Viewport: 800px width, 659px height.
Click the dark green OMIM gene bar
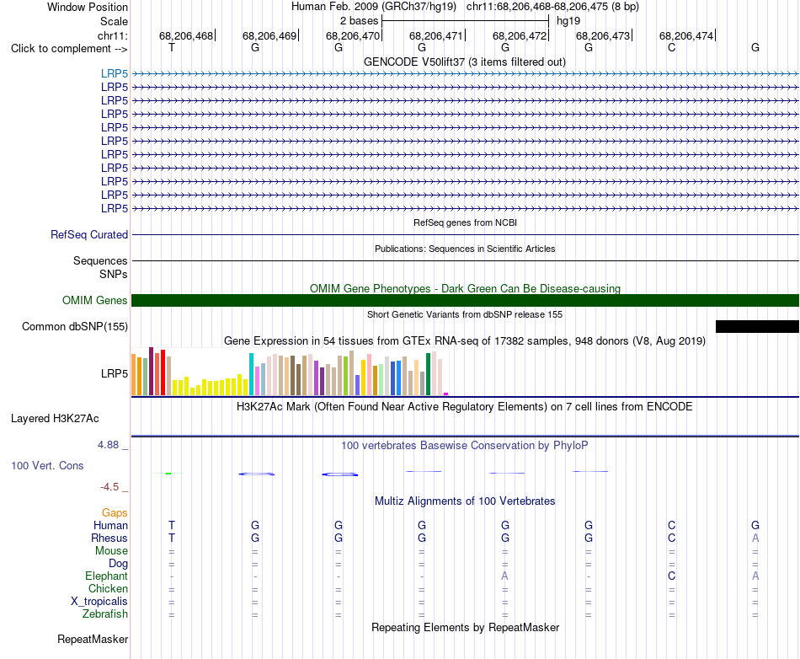click(465, 300)
